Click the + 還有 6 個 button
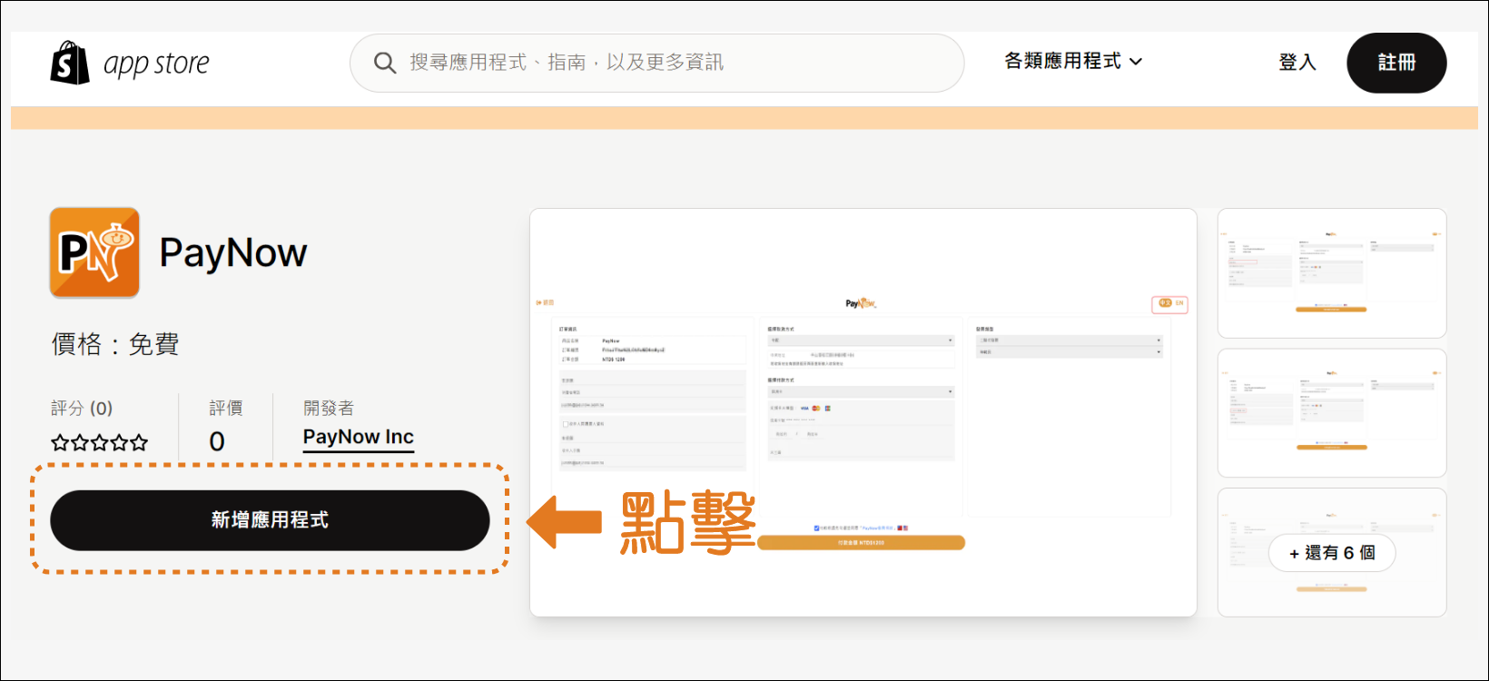Screen dimensions: 1489x681 [1332, 553]
